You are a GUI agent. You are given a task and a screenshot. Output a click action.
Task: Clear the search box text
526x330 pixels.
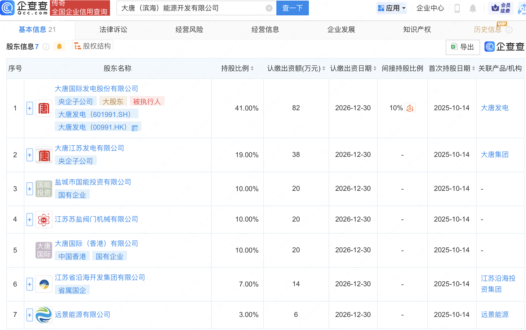click(269, 8)
